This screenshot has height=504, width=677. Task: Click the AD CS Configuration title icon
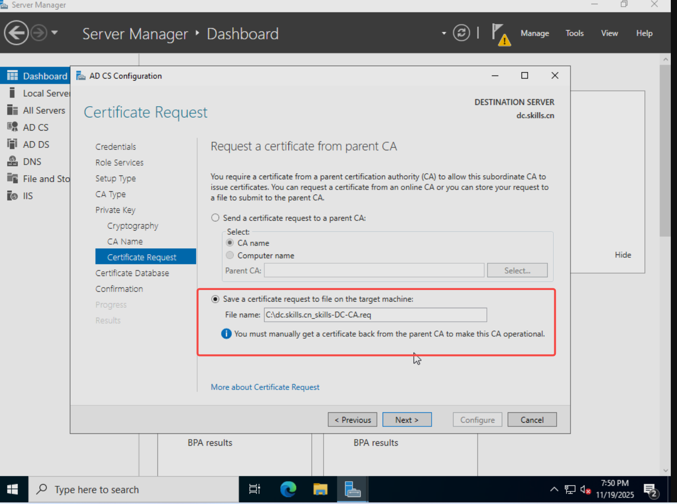tap(81, 76)
